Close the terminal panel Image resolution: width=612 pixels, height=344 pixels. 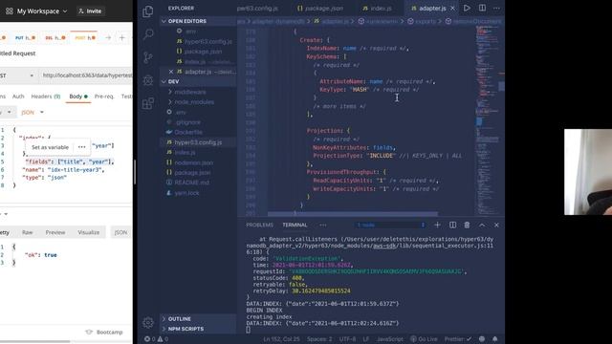coord(496,226)
